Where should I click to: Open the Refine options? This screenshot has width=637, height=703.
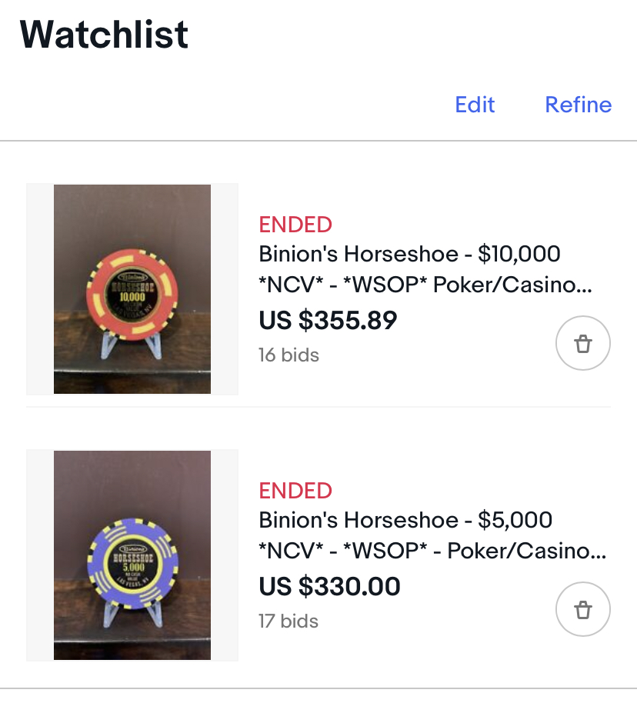click(578, 105)
